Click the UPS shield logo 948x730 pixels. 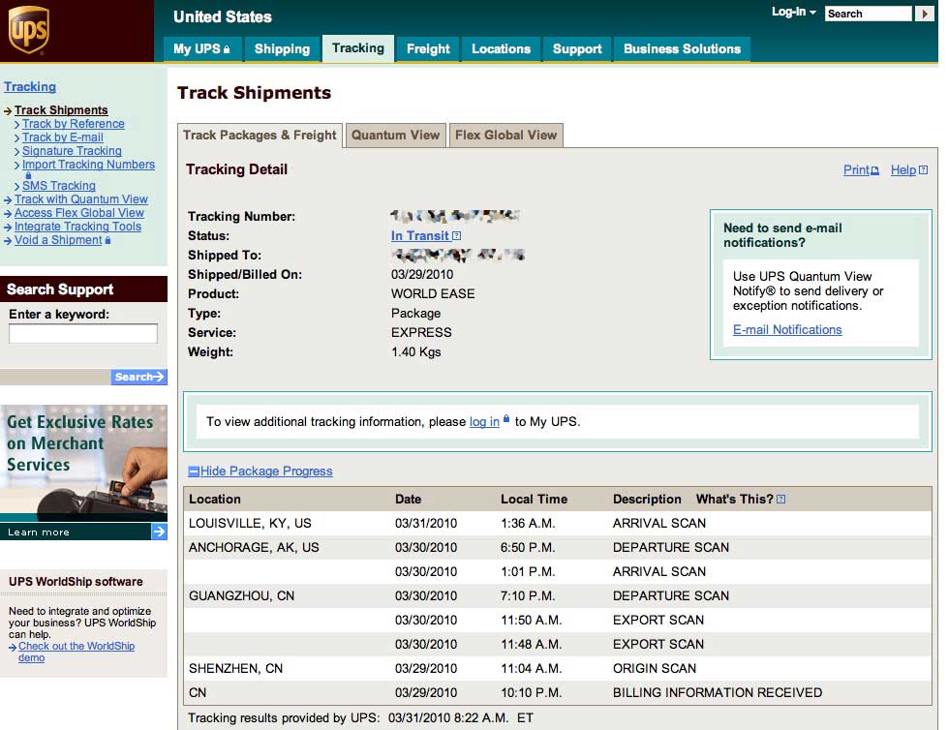click(x=28, y=30)
